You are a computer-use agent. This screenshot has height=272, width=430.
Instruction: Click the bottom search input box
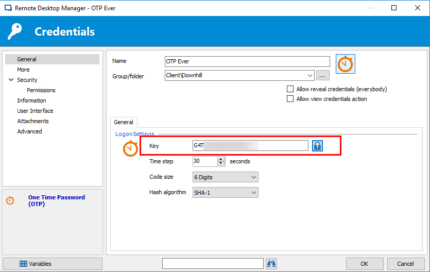(x=213, y=264)
